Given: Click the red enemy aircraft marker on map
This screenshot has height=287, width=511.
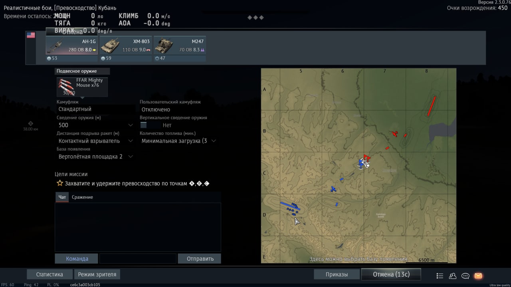Looking at the screenshot, I should [395, 134].
